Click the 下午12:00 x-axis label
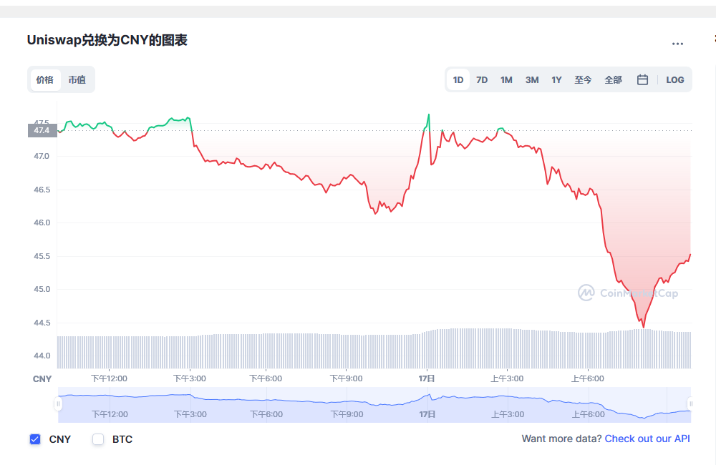This screenshot has width=716, height=465. [x=109, y=378]
